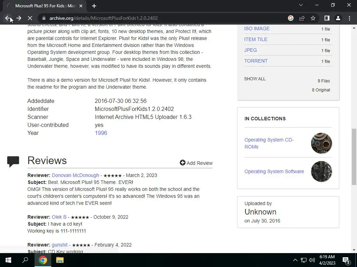Open the notification center icon
Viewport: 357px width, 267px height.
[346, 260]
